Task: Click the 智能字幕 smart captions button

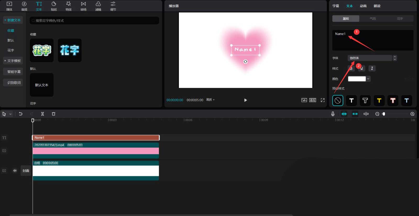Action: pos(14,72)
